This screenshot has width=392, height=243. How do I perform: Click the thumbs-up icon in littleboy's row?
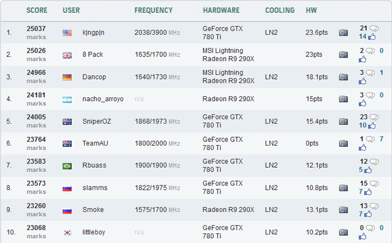tap(363, 236)
